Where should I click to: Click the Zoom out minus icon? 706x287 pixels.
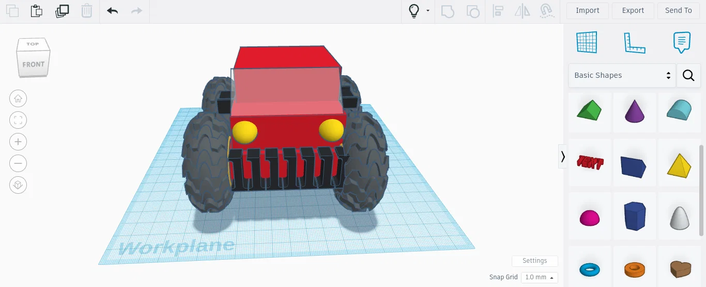[18, 163]
